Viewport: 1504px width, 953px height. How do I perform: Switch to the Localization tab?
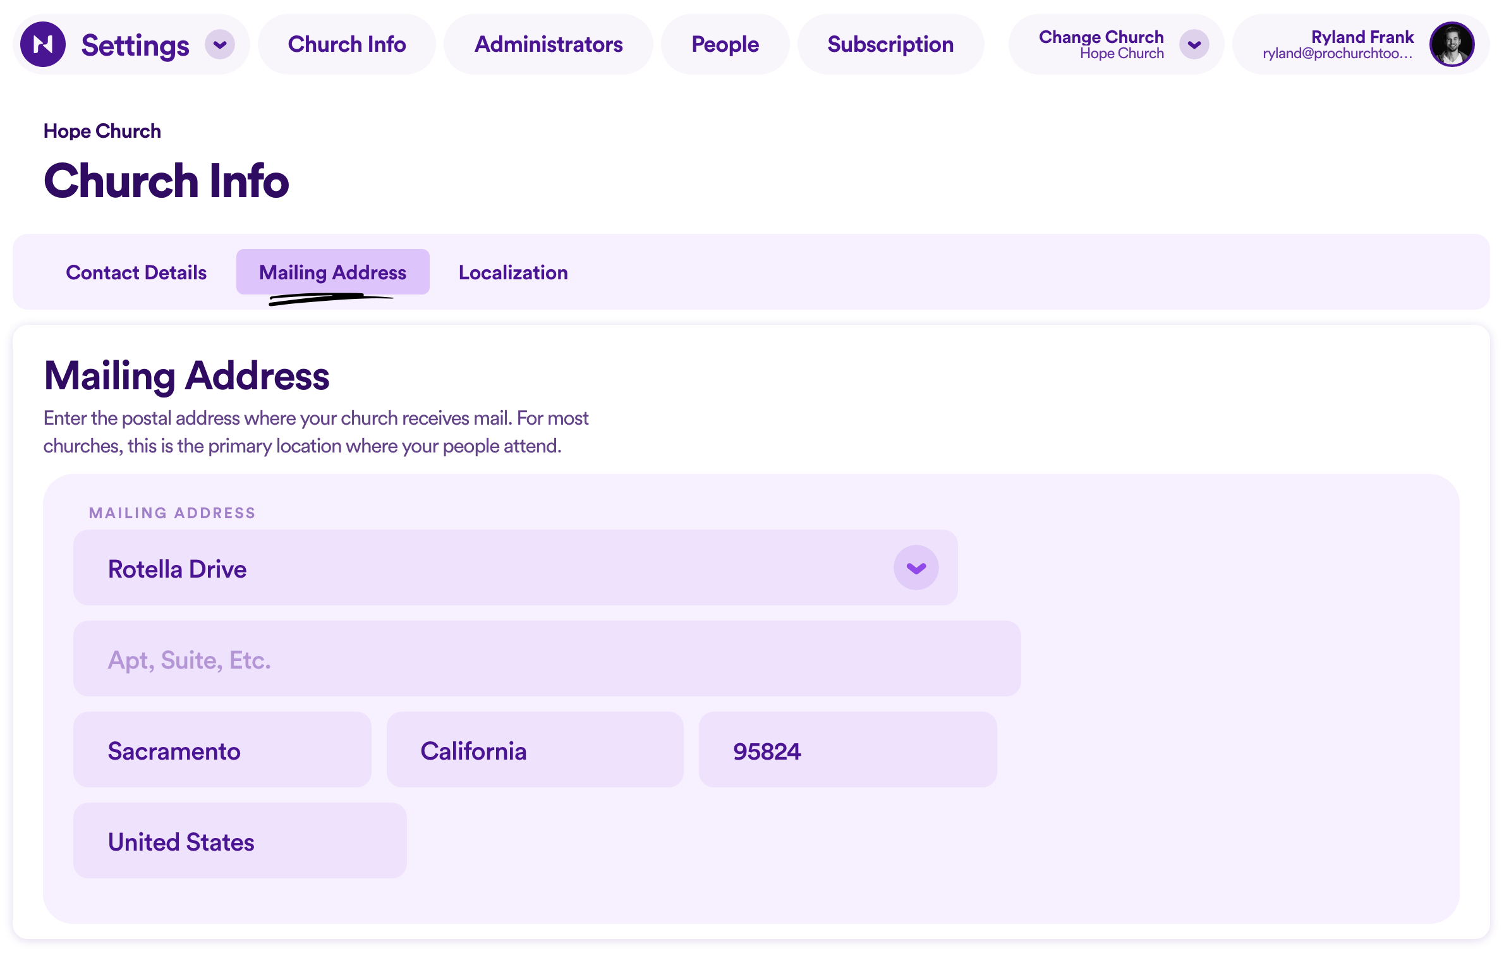point(513,272)
